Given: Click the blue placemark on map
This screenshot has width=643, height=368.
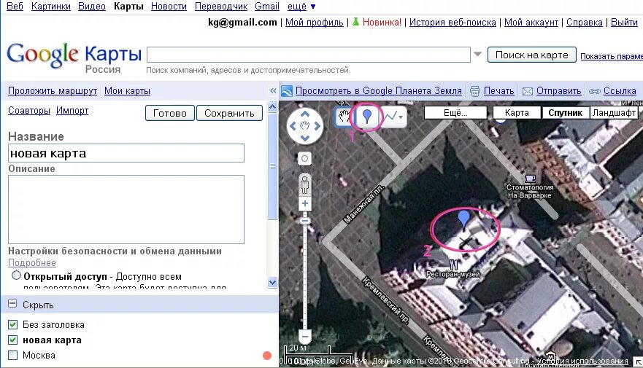Looking at the screenshot, I should pyautogui.click(x=463, y=220).
